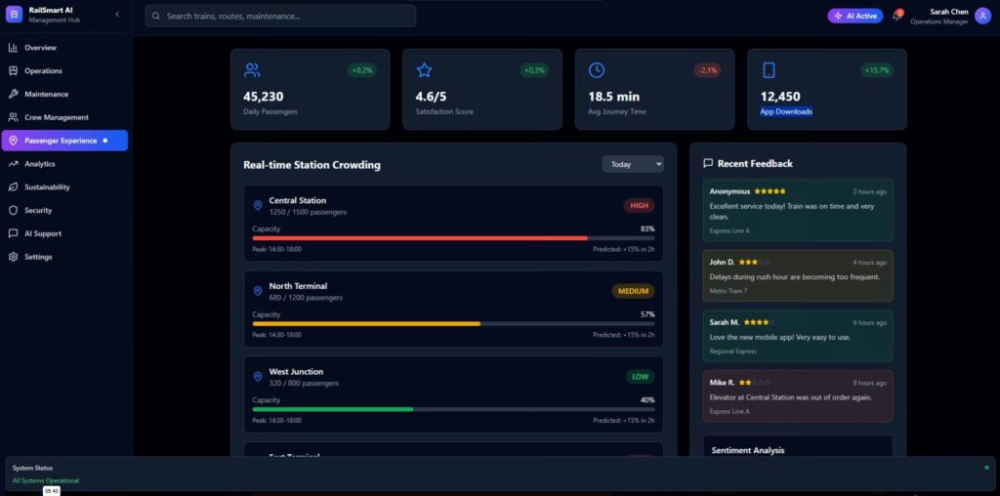The image size is (1000, 496).
Task: Select the HIGH badge on Central Station
Action: pyautogui.click(x=639, y=206)
